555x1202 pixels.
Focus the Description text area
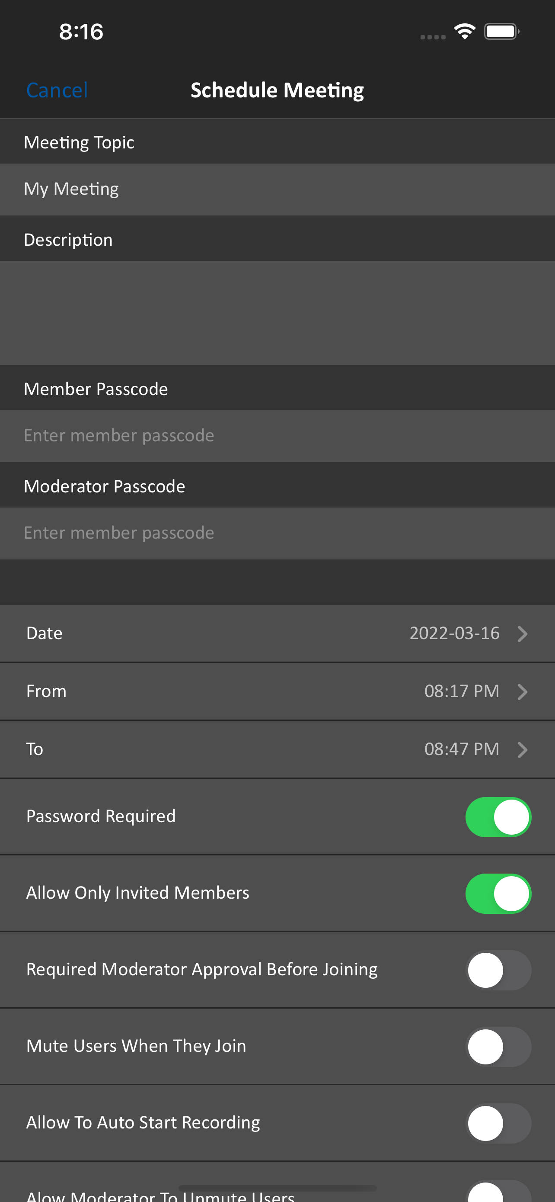(x=277, y=313)
